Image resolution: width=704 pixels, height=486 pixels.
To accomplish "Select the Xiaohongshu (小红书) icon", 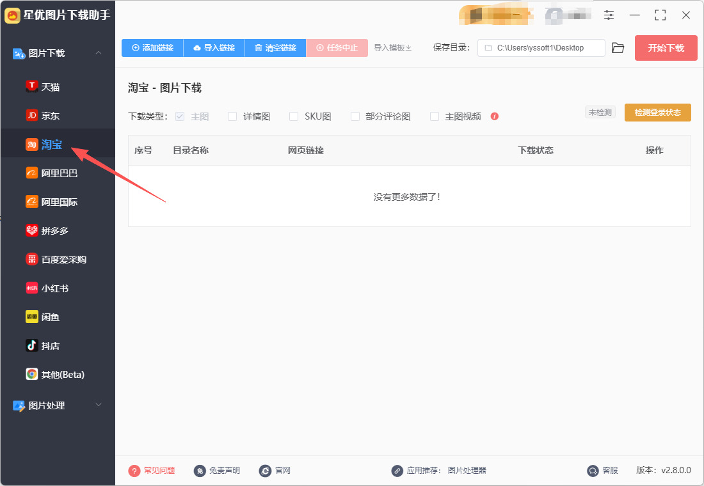I will point(32,288).
